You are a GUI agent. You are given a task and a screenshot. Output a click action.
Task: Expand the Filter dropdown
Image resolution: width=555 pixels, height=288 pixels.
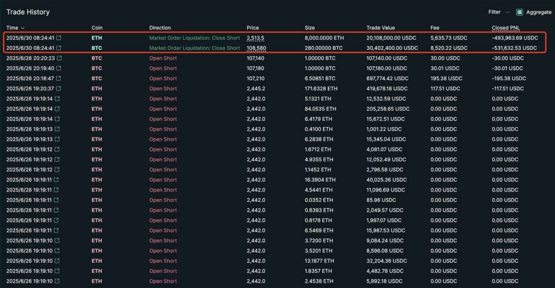click(x=499, y=12)
